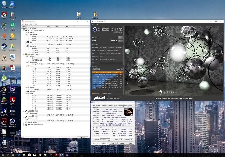Select the Minecraft desktop icon

[x=4, y=100]
